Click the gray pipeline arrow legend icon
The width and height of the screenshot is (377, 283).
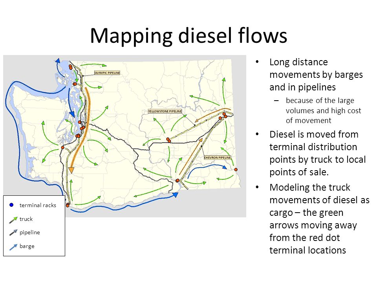click(13, 232)
